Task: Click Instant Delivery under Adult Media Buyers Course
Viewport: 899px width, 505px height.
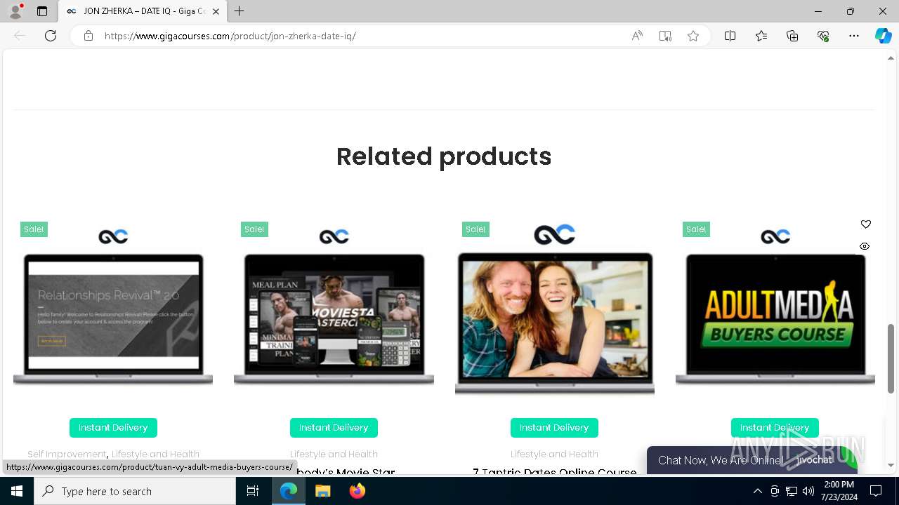Action: click(x=775, y=427)
